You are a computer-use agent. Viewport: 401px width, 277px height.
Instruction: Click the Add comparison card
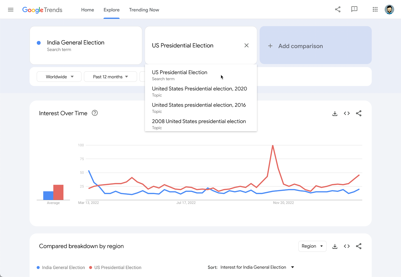316,45
